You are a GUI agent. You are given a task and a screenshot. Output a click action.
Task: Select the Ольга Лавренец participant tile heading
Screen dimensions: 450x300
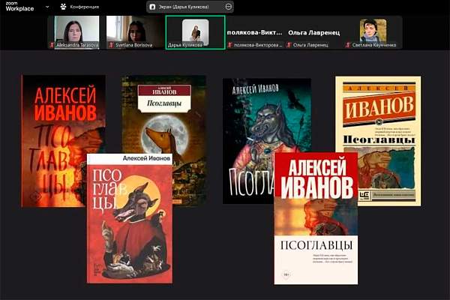pos(314,33)
